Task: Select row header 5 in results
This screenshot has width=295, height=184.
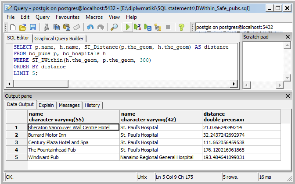Action: pos(17,157)
